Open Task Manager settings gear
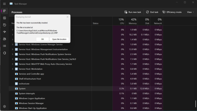197x111 pixels. pos(4,107)
